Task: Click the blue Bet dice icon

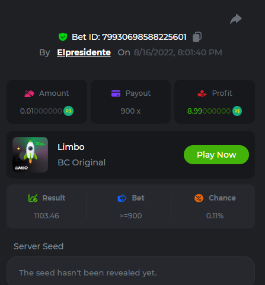Action: [x=122, y=198]
